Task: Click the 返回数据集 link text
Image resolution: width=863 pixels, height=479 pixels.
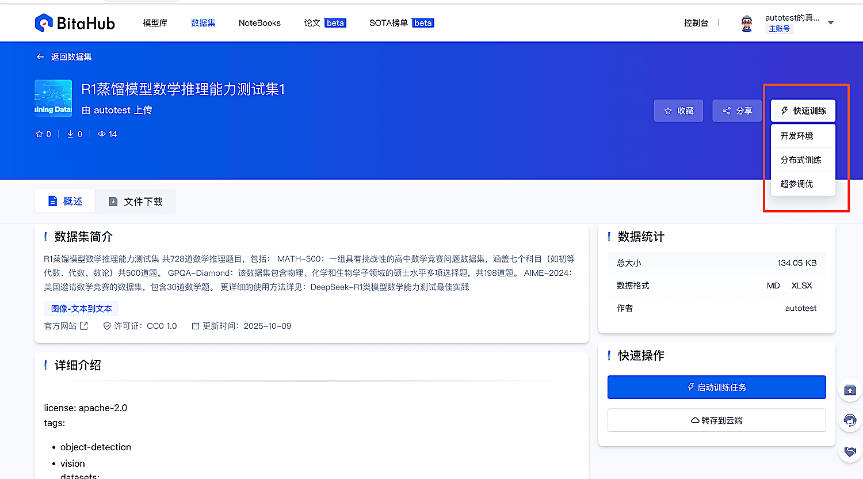Action: (71, 57)
